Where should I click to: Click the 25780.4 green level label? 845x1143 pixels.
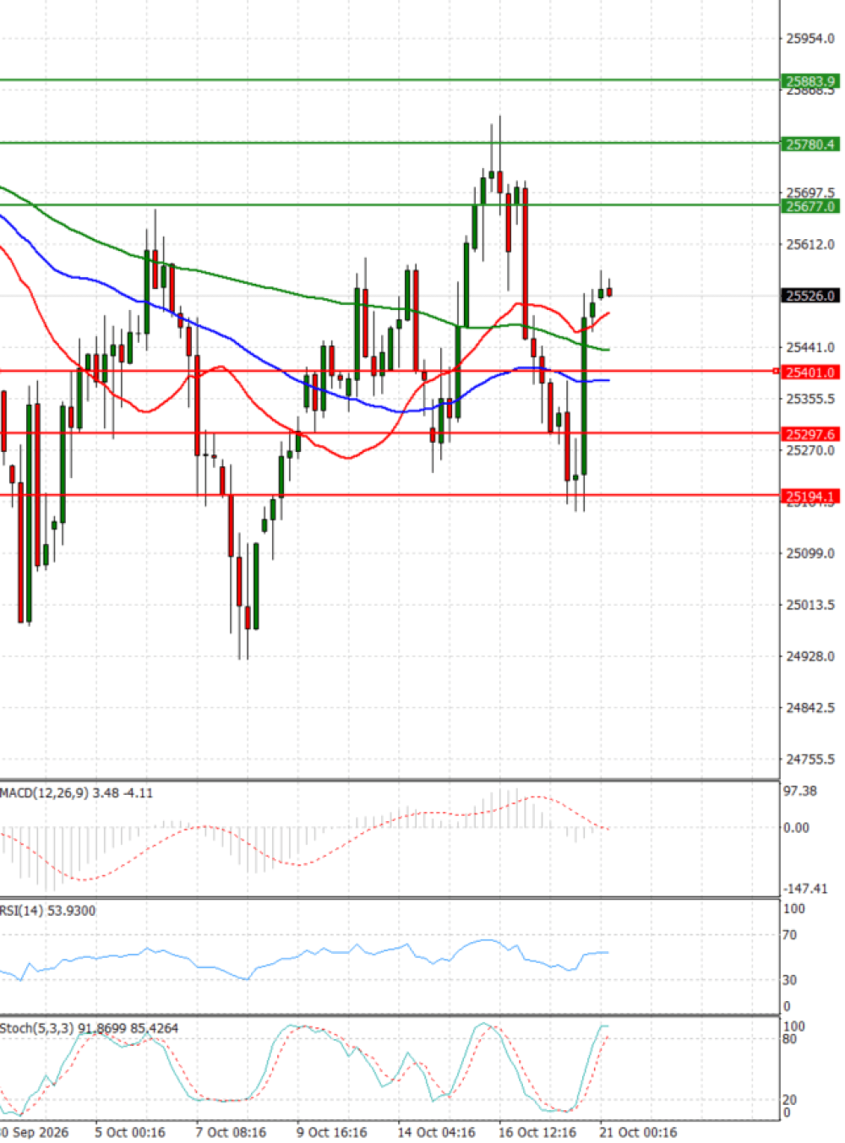pyautogui.click(x=810, y=144)
